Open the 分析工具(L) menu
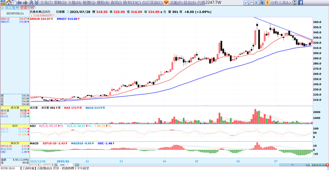 click(x=281, y=3)
